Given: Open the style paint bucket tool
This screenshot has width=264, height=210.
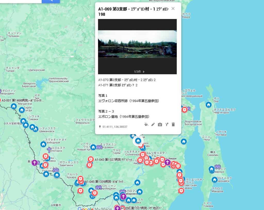Looking at the screenshot, I should [x=146, y=124].
